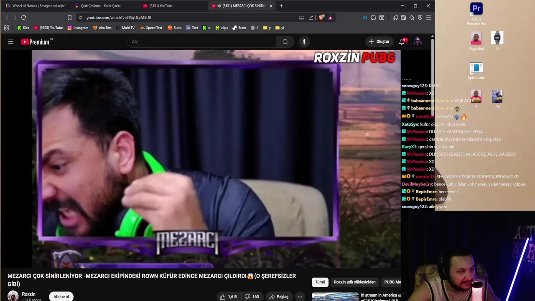This screenshot has width=535, height=301.
Task: Open Roxzin channel avatar
Action: click(13, 296)
